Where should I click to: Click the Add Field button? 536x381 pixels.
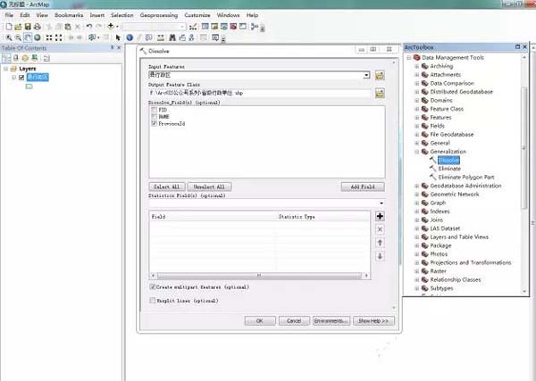pyautogui.click(x=363, y=186)
